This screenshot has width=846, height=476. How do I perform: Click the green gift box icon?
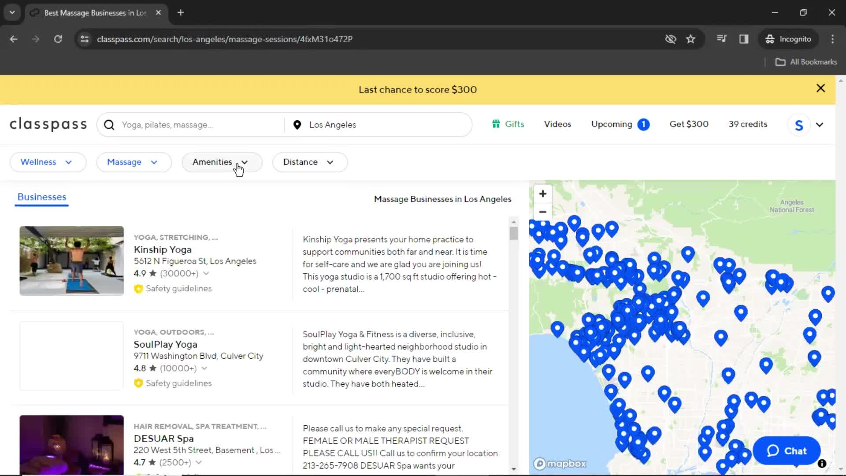496,124
